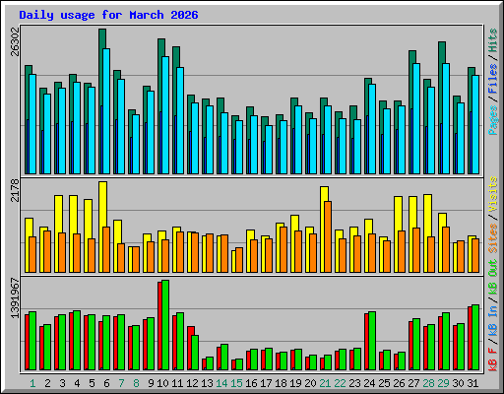Click the 'kB In' legend label
Screen dimensions: 504x394
pos(493,320)
